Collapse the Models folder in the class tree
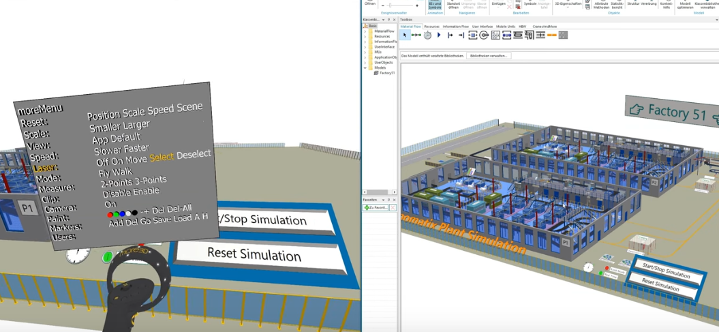 pos(365,67)
